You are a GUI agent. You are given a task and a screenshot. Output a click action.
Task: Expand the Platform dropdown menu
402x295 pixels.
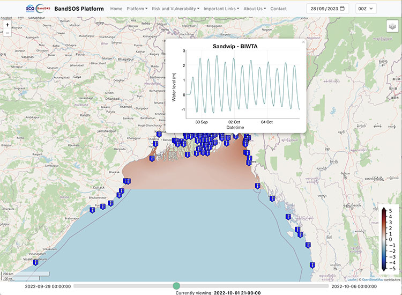(137, 9)
